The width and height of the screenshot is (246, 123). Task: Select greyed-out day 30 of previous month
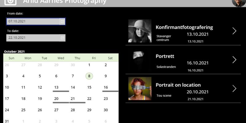point(73,65)
